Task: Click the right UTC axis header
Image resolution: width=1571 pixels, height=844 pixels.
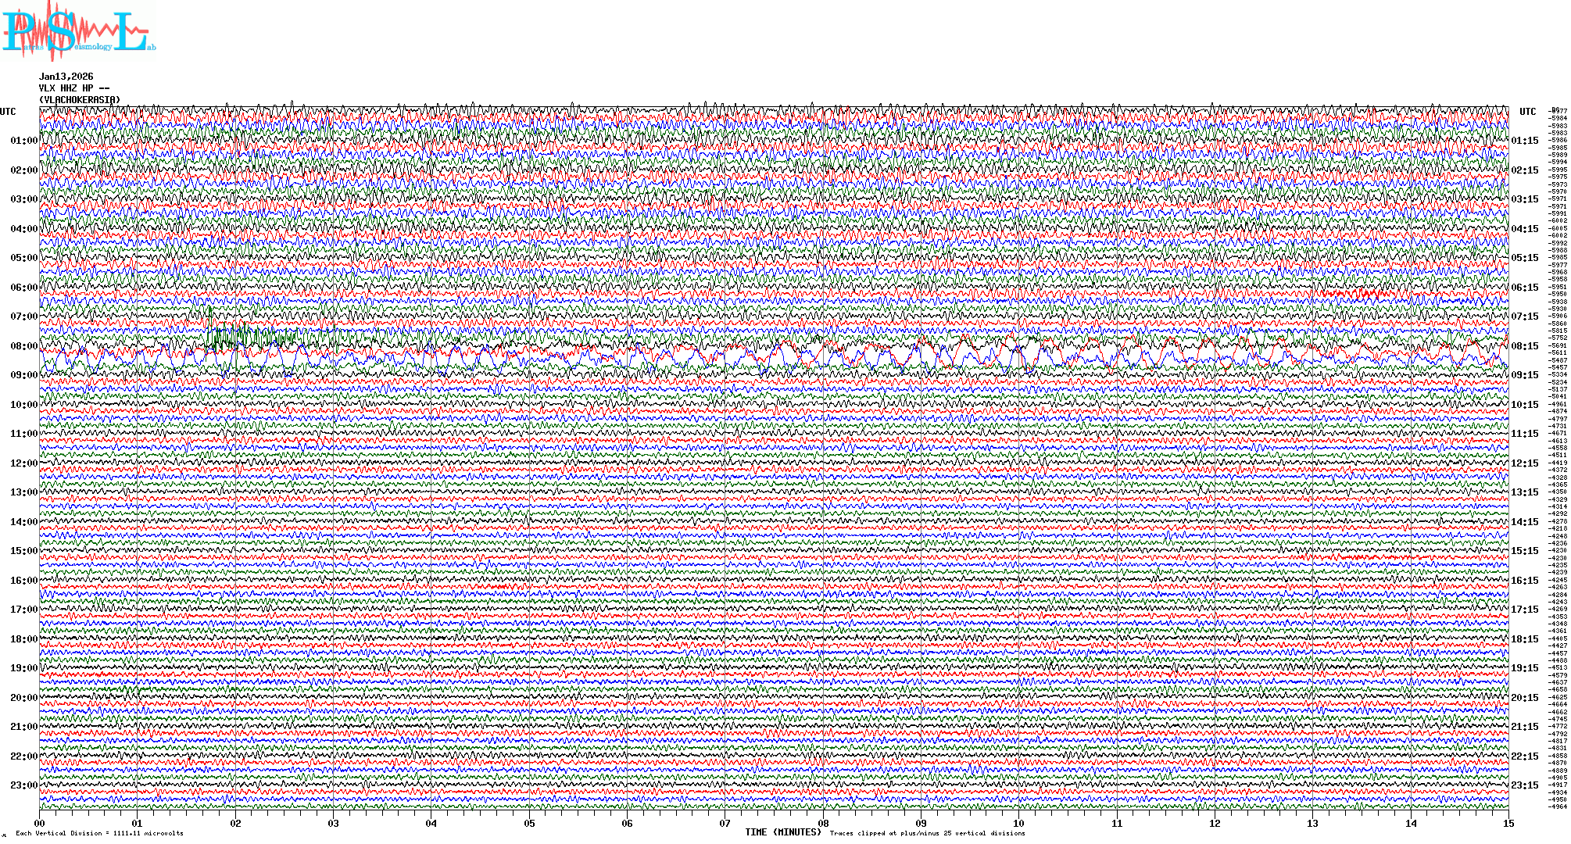Action: coord(1527,112)
